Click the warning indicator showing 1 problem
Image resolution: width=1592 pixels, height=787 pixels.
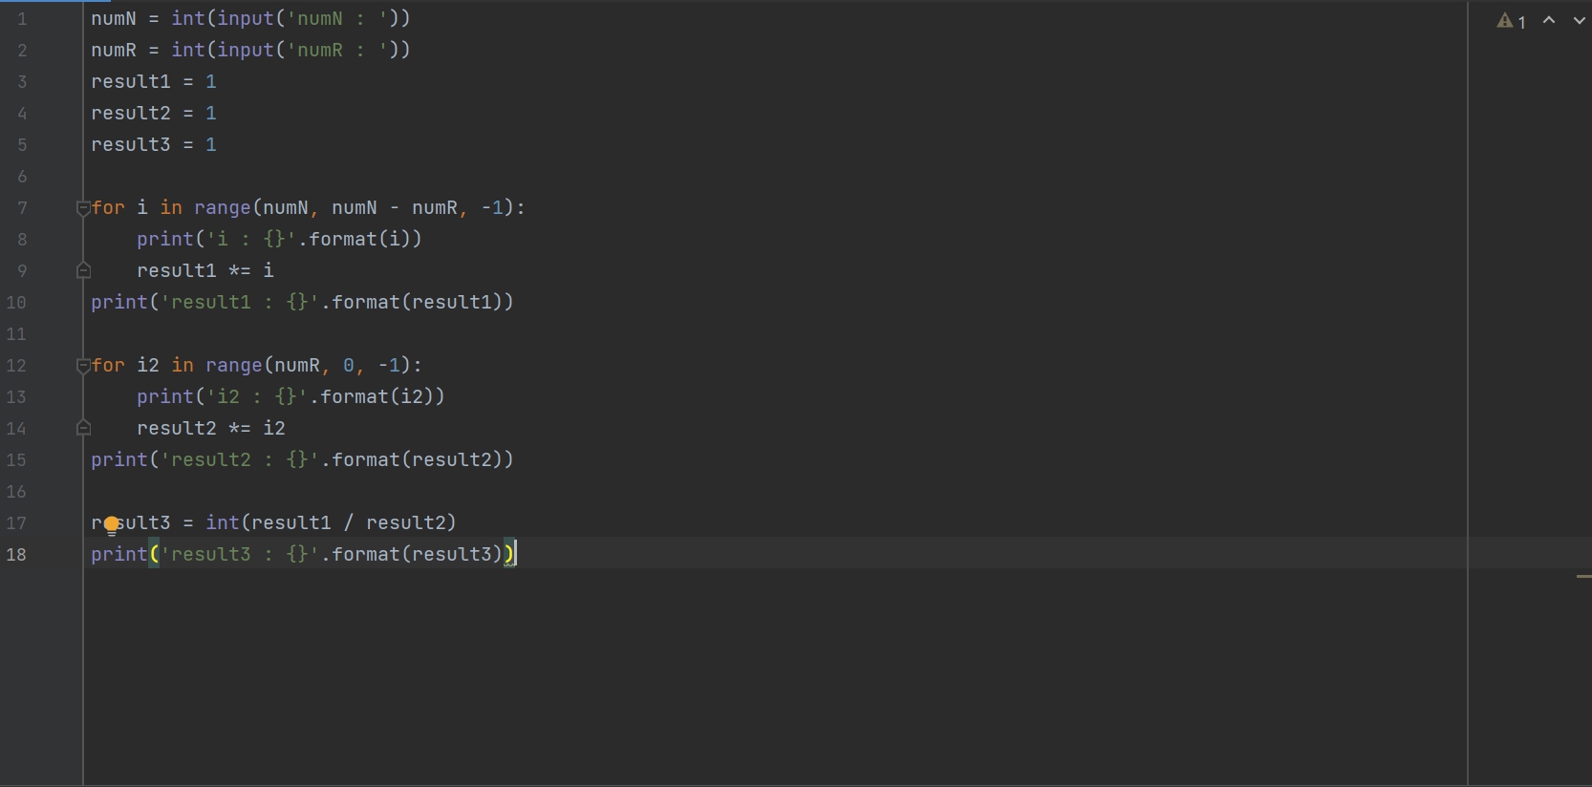click(x=1511, y=21)
